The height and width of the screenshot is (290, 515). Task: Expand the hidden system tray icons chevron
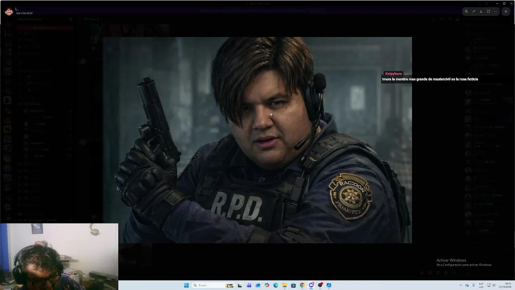coord(461,285)
